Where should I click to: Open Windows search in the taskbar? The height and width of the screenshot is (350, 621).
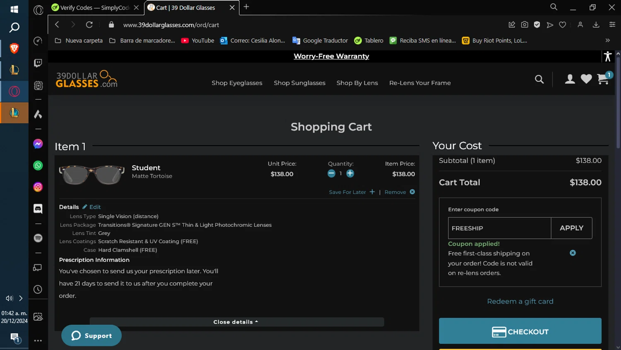[14, 28]
